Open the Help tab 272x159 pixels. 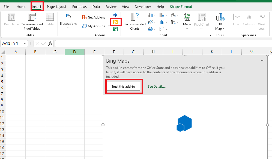coord(160,7)
